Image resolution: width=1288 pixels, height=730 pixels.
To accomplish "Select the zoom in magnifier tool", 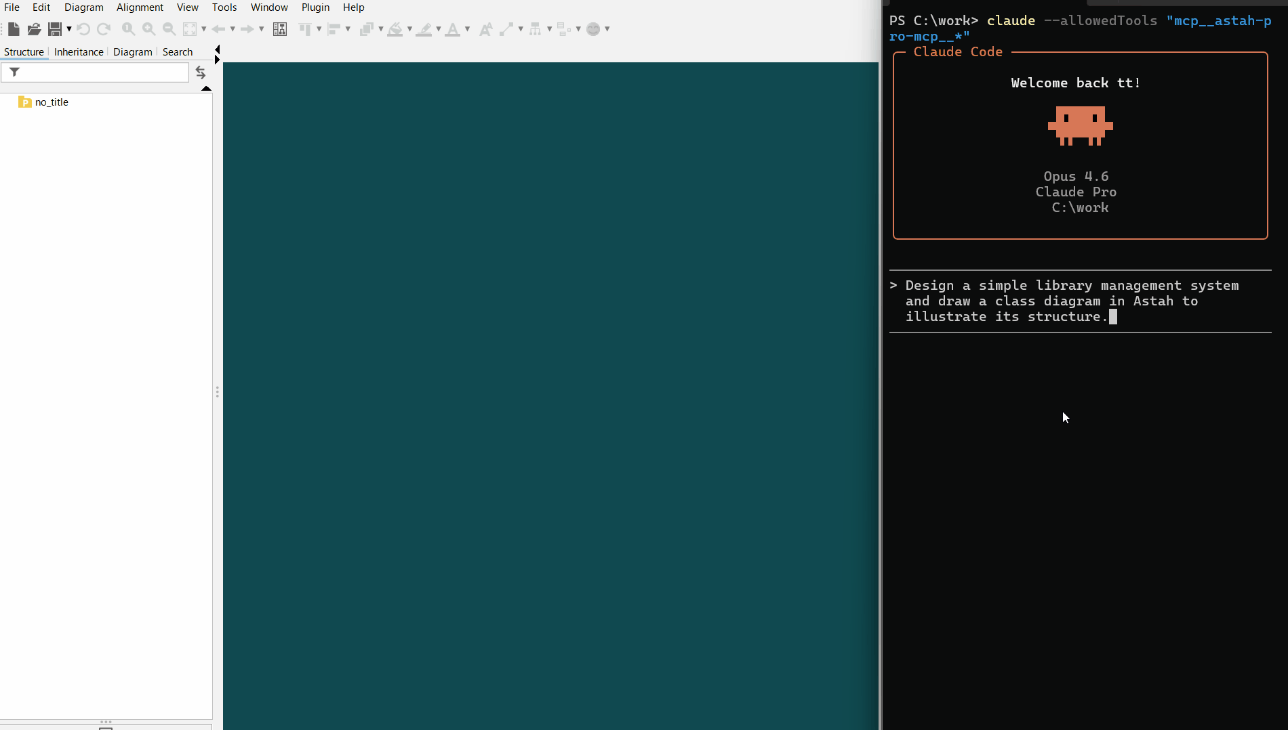I will pyautogui.click(x=148, y=29).
